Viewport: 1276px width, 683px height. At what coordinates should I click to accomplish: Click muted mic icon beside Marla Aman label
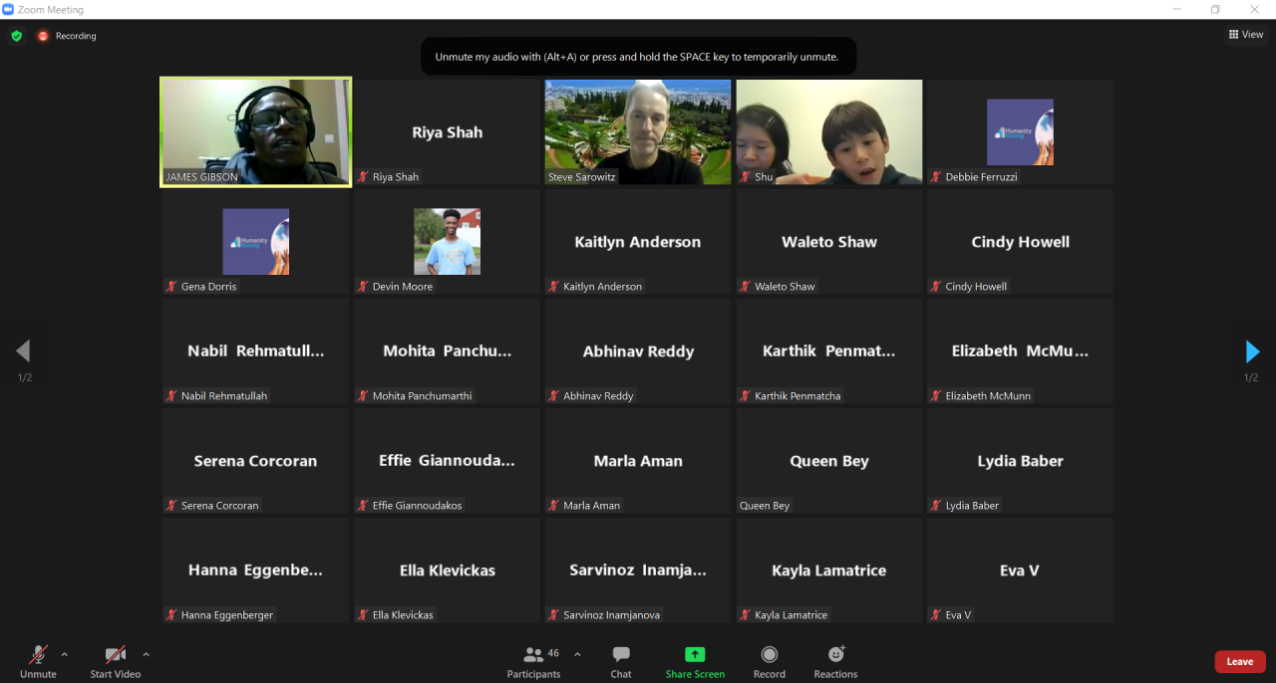point(554,505)
